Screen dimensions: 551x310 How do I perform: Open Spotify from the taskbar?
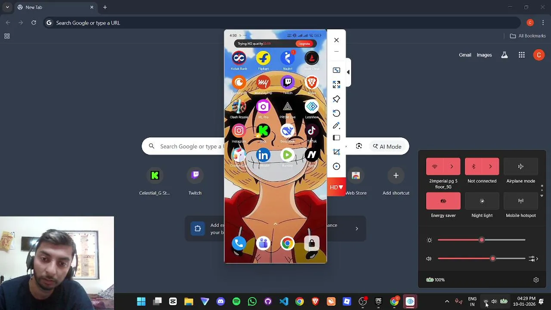pos(236,301)
